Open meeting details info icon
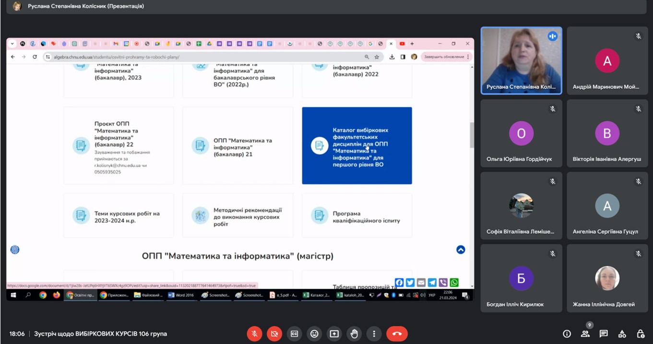Image resolution: width=653 pixels, height=344 pixels. [567, 333]
